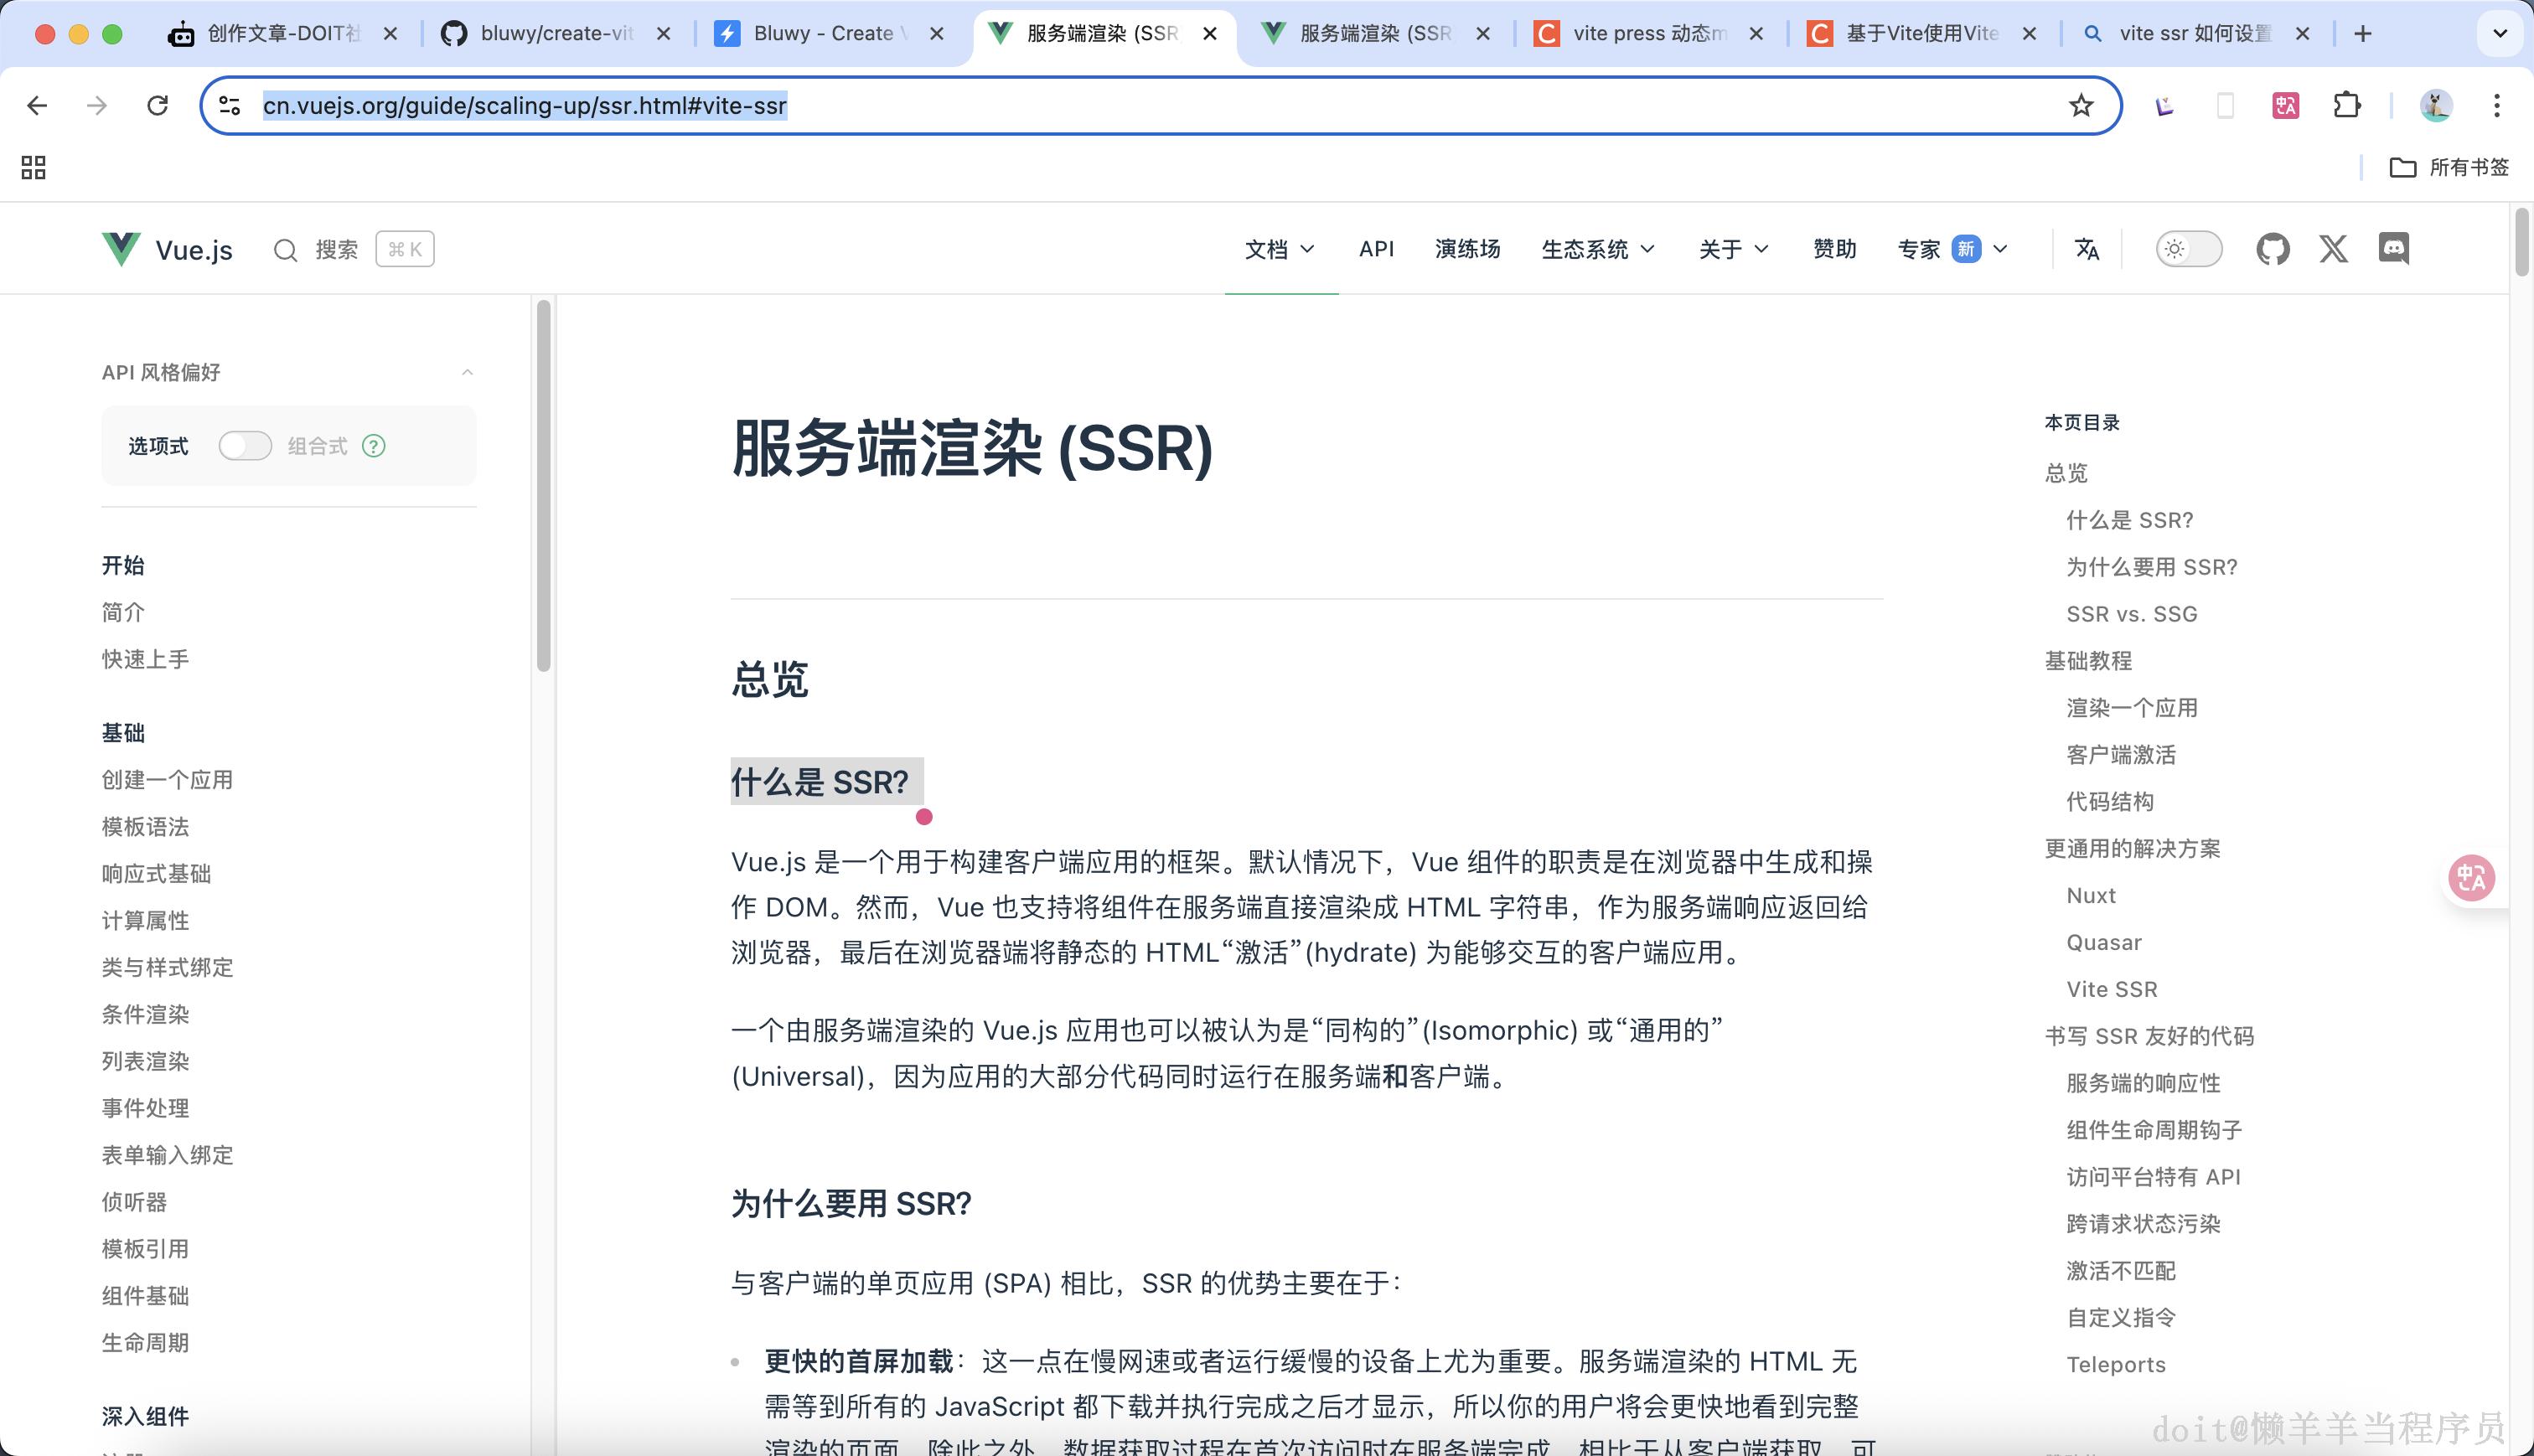Image resolution: width=2534 pixels, height=1456 pixels.
Task: Jump to Vite SSR via page contents
Action: (x=2110, y=989)
